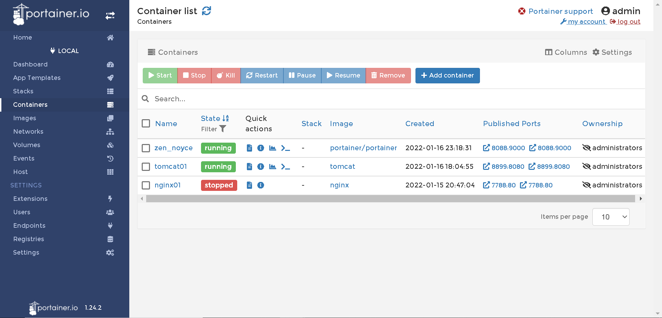Open the my account link
The image size is (662, 318).
tap(583, 22)
